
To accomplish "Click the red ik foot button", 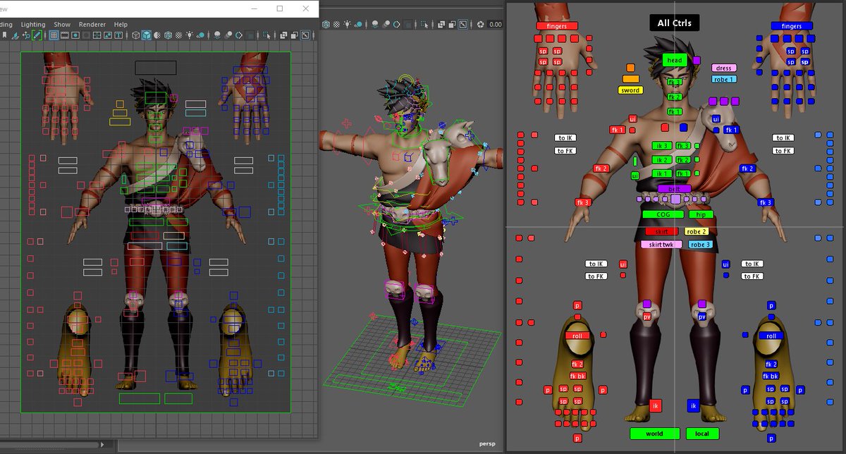I will point(656,405).
